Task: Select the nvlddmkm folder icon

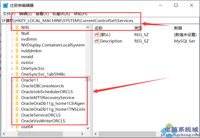Action: (x=17, y=51)
